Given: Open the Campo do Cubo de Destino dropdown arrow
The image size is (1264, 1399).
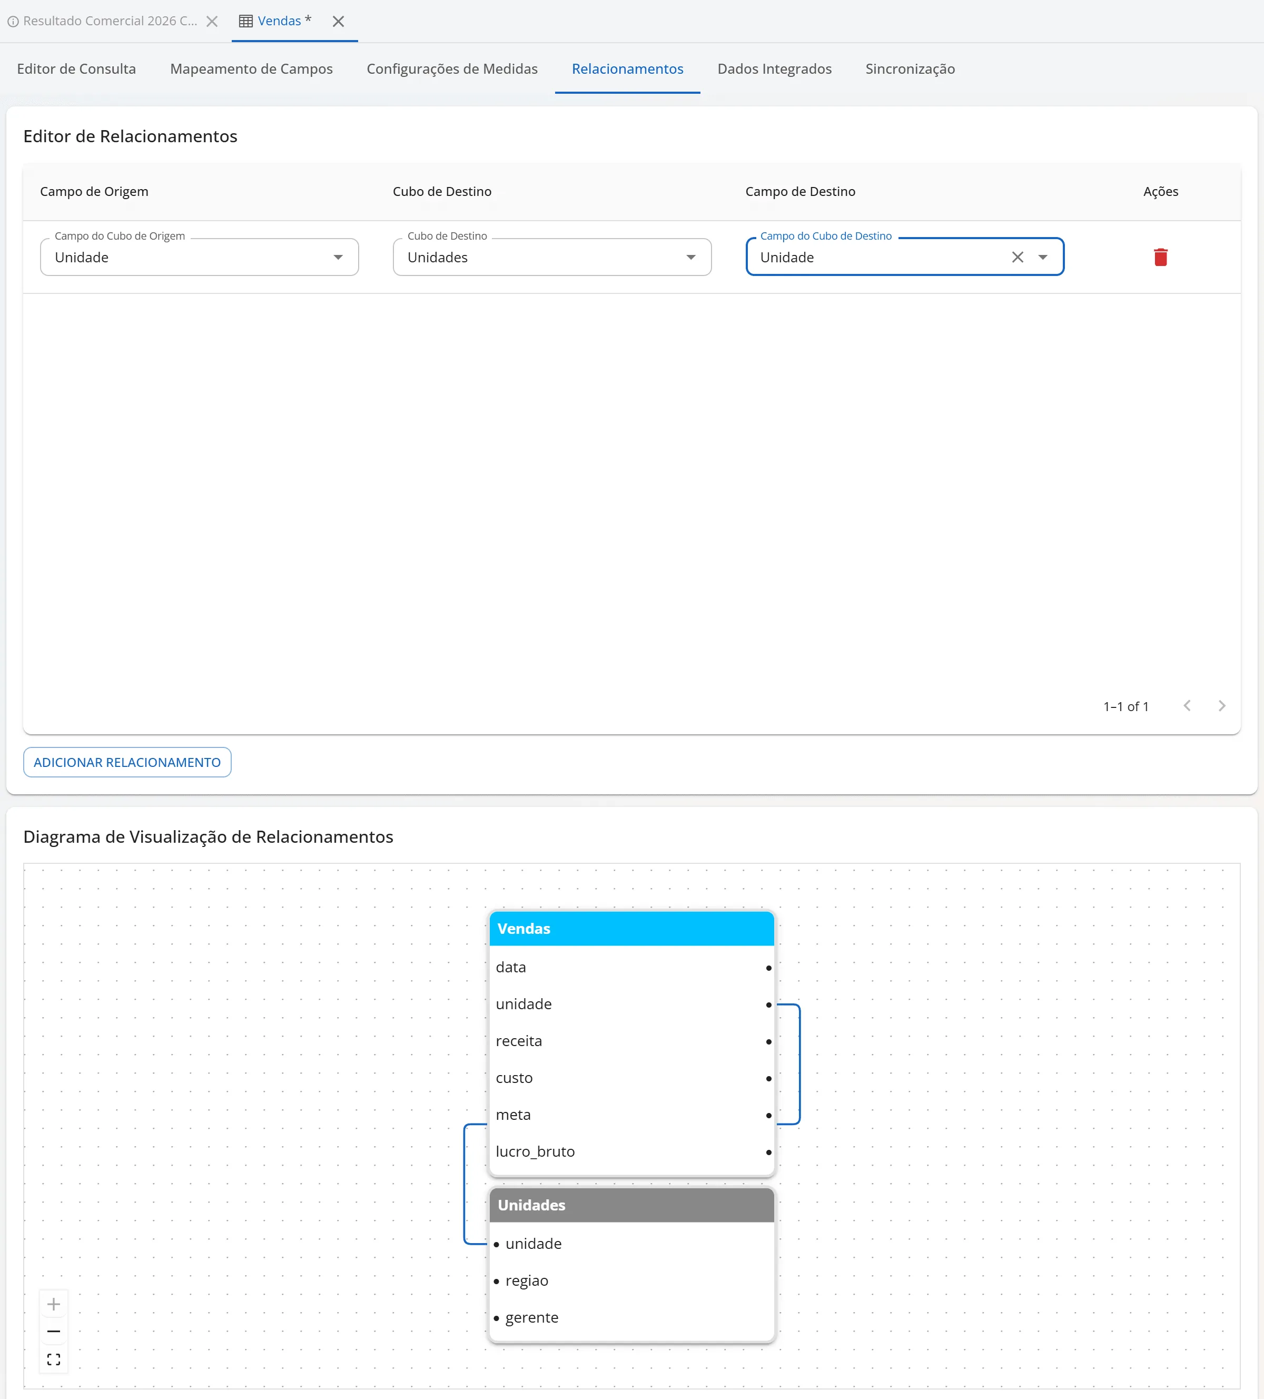Looking at the screenshot, I should (x=1042, y=258).
